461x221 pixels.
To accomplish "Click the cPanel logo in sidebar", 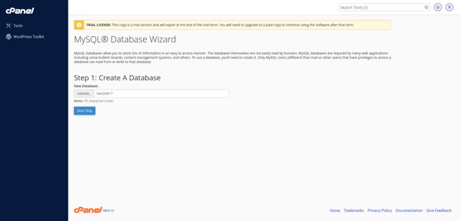I will [20, 11].
